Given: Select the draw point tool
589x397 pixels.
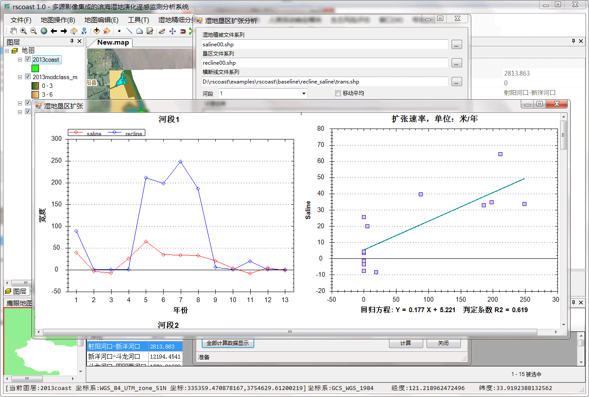Looking at the screenshot, I should click(119, 31).
